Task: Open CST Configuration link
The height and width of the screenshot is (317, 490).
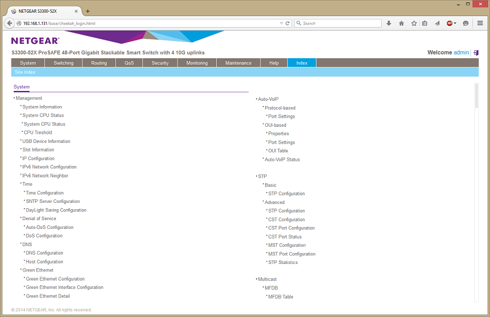Action: [x=287, y=219]
